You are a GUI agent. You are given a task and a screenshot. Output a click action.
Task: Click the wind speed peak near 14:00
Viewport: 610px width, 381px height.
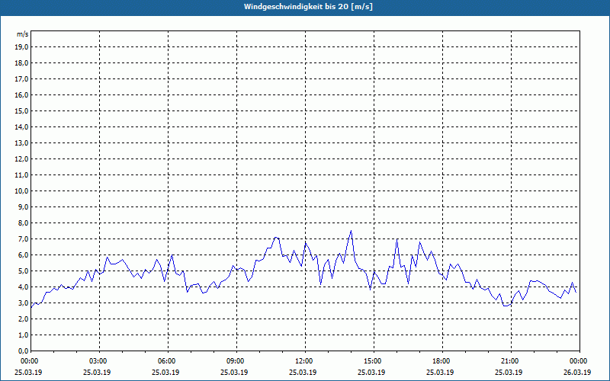pyautogui.click(x=351, y=231)
